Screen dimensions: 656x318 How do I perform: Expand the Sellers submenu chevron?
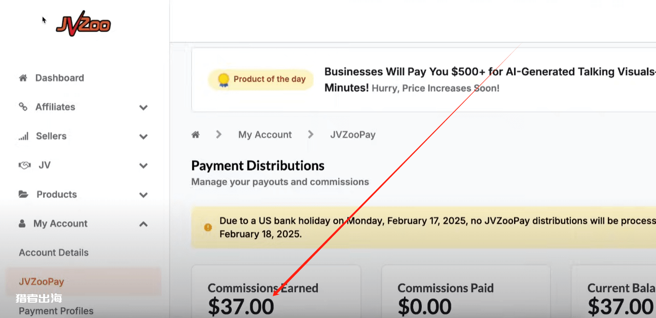pos(143,137)
